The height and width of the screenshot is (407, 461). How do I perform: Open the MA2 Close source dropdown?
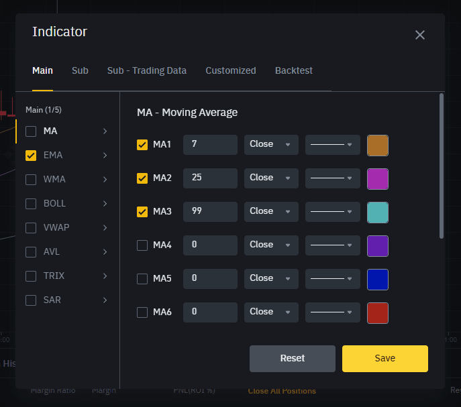click(x=271, y=178)
